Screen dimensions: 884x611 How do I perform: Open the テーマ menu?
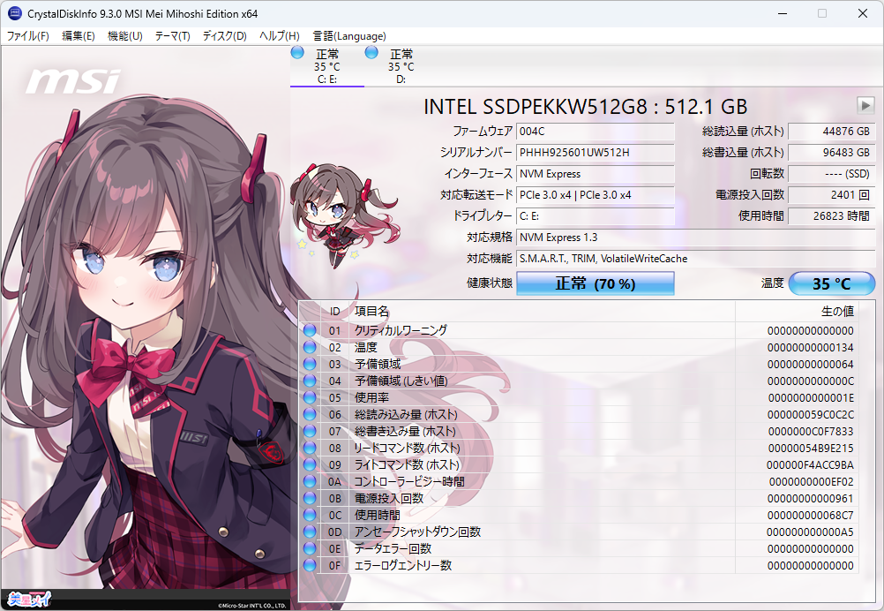[x=175, y=36]
